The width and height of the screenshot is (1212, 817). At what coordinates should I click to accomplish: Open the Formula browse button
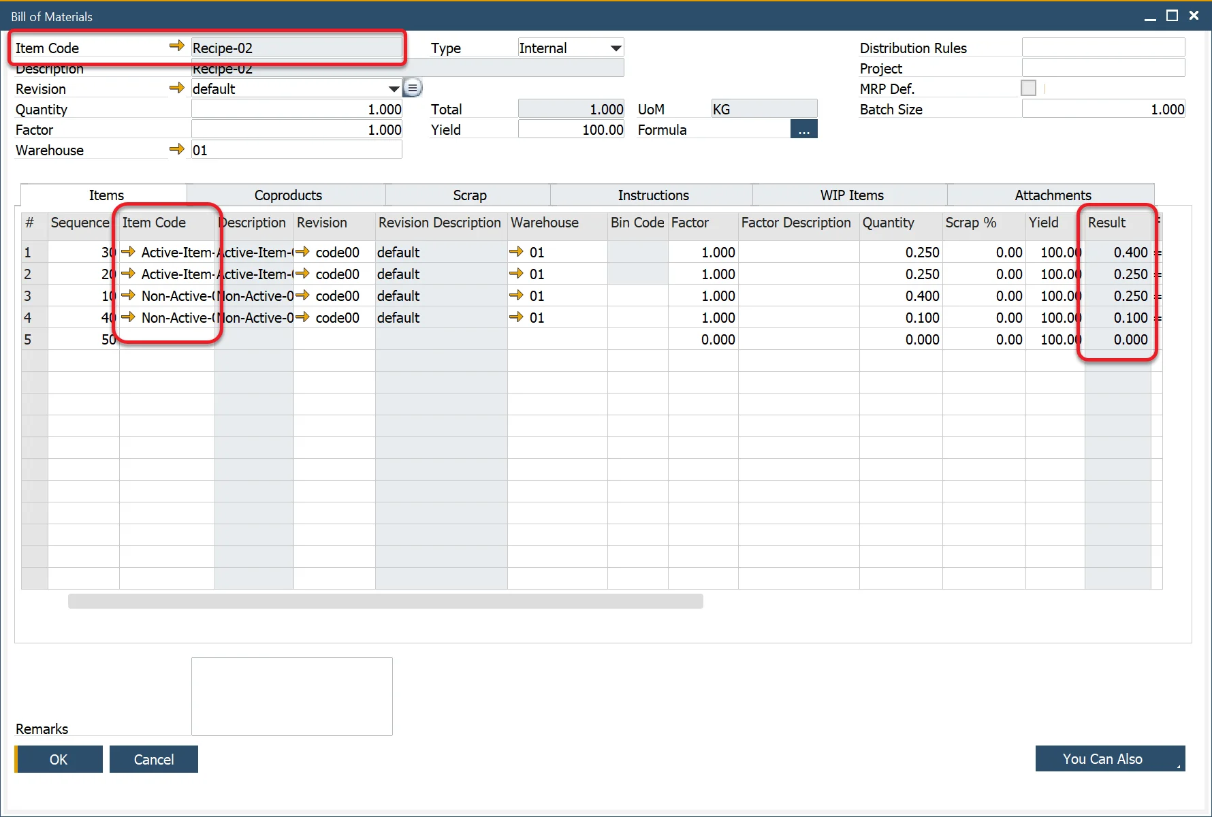point(803,129)
